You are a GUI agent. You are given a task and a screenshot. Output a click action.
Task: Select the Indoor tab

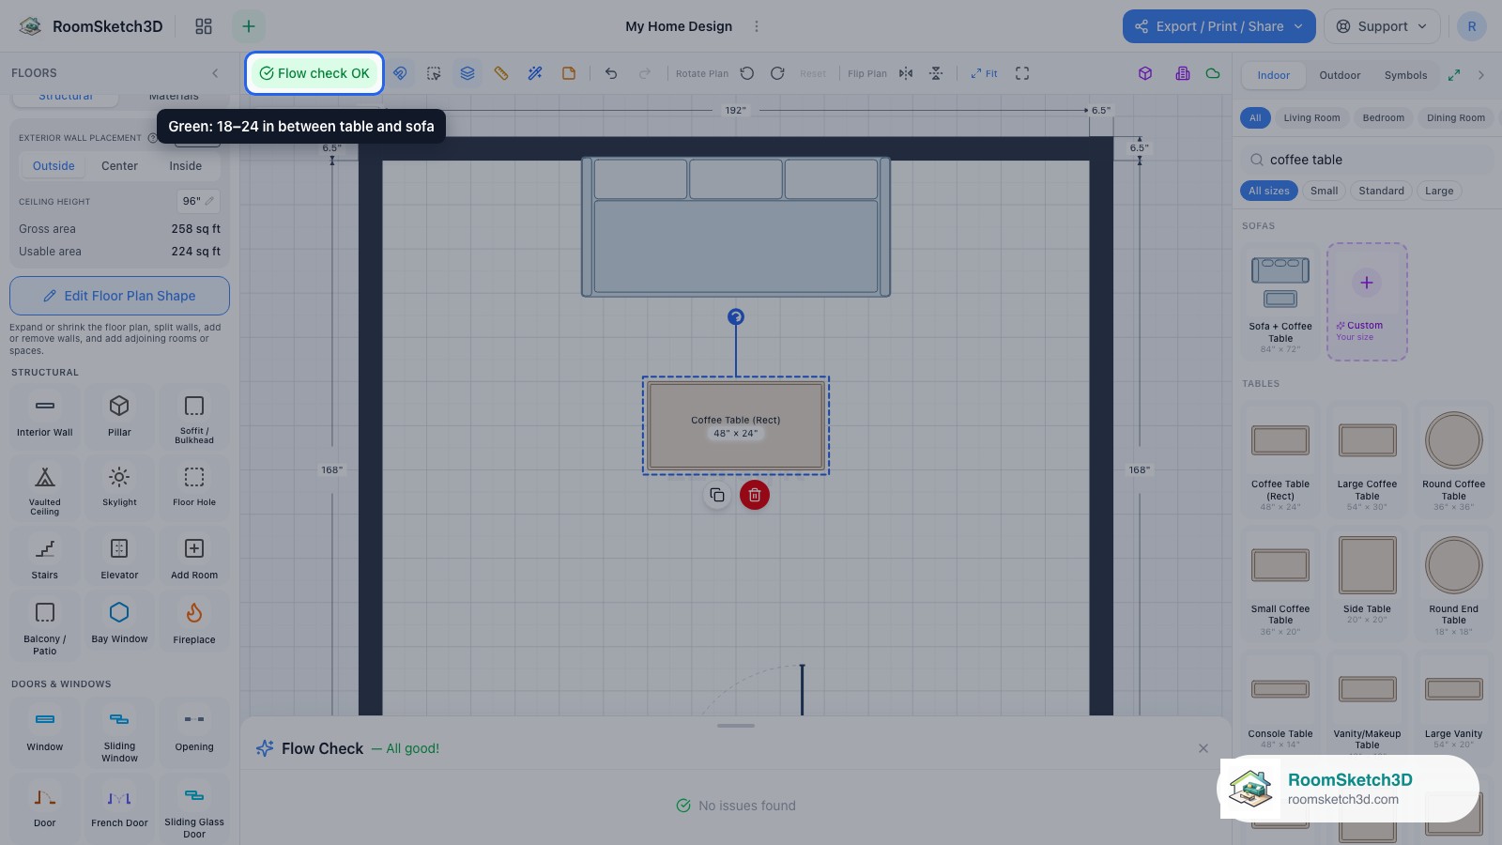(x=1274, y=75)
